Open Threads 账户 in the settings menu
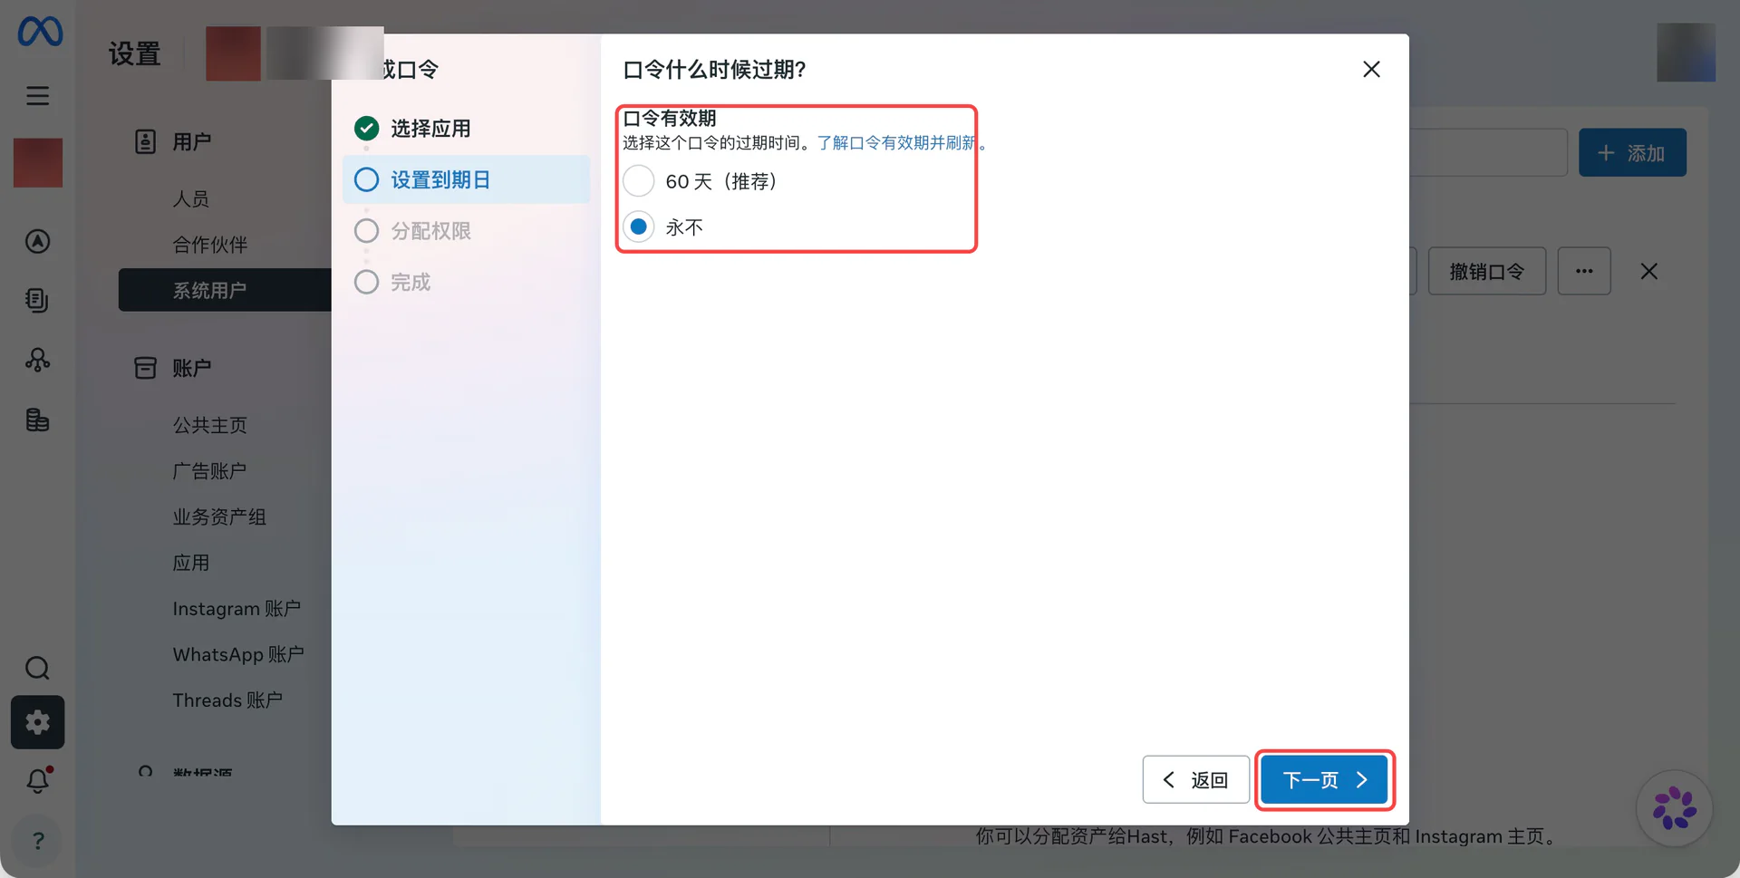1740x878 pixels. pos(227,700)
